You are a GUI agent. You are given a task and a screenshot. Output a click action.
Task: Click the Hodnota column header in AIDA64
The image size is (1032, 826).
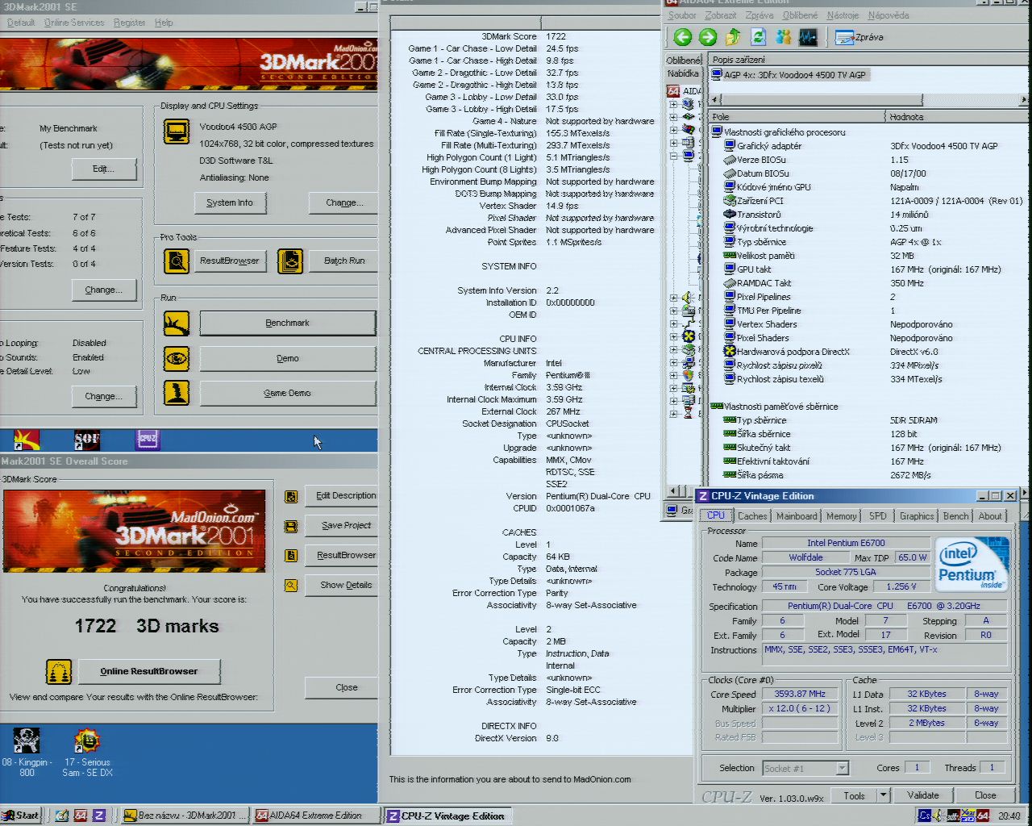958,117
